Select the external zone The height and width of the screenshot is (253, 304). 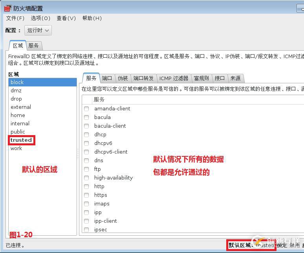[42, 107]
